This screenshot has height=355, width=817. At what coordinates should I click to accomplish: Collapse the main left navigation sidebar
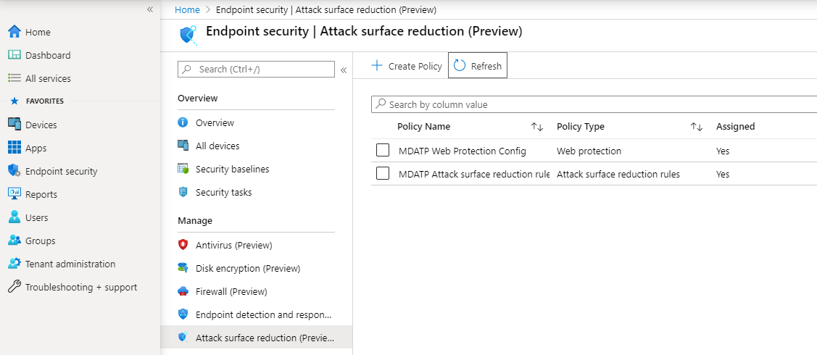(150, 9)
